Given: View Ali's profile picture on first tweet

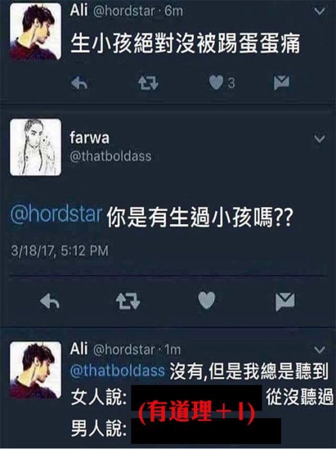Looking at the screenshot, I should pos(35,31).
